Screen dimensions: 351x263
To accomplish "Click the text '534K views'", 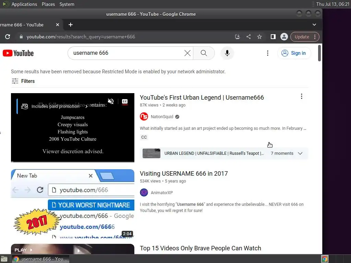I will tap(150, 181).
